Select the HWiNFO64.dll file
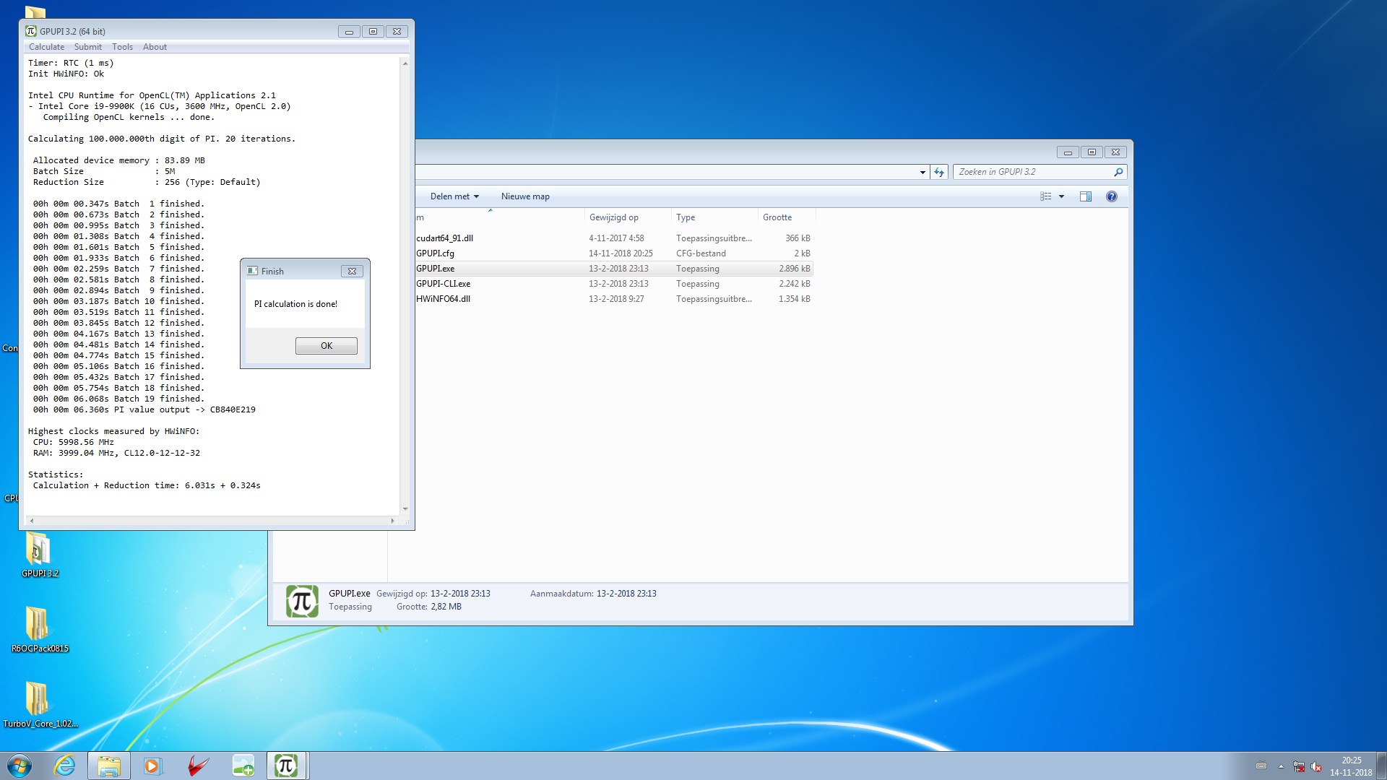1387x780 pixels. pos(443,299)
